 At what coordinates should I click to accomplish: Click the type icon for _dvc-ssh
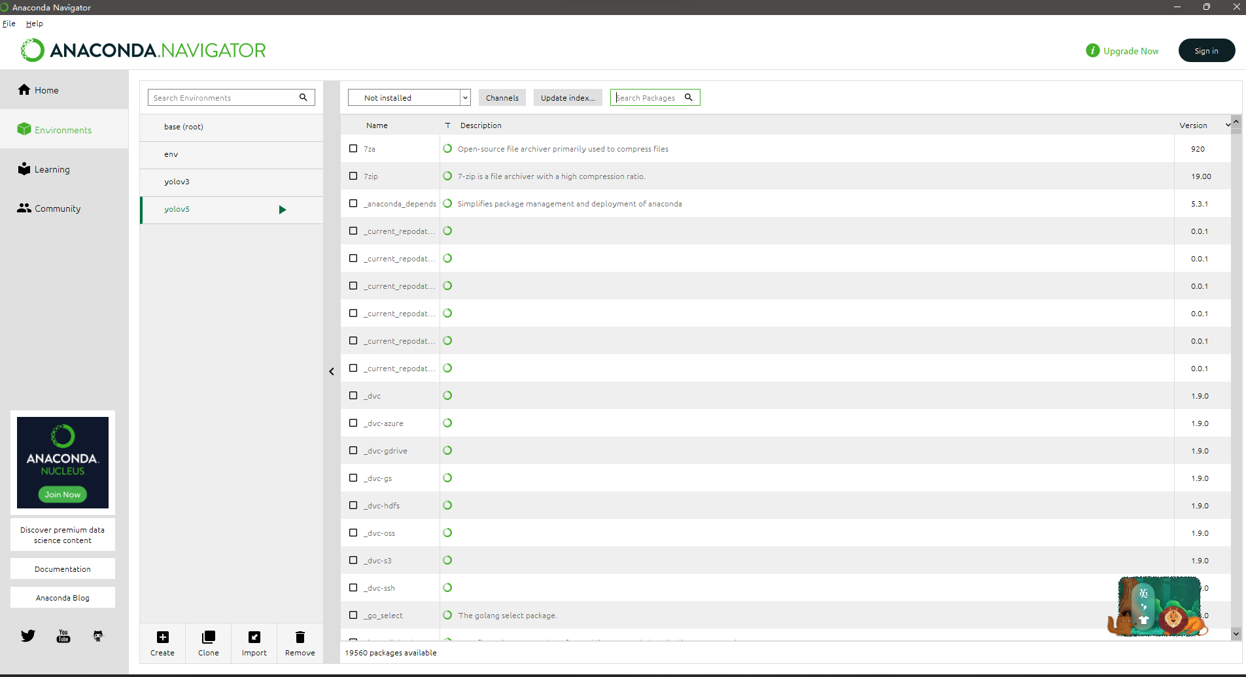(x=448, y=588)
